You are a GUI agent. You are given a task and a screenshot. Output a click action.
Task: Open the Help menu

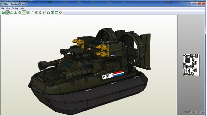(22, 8)
